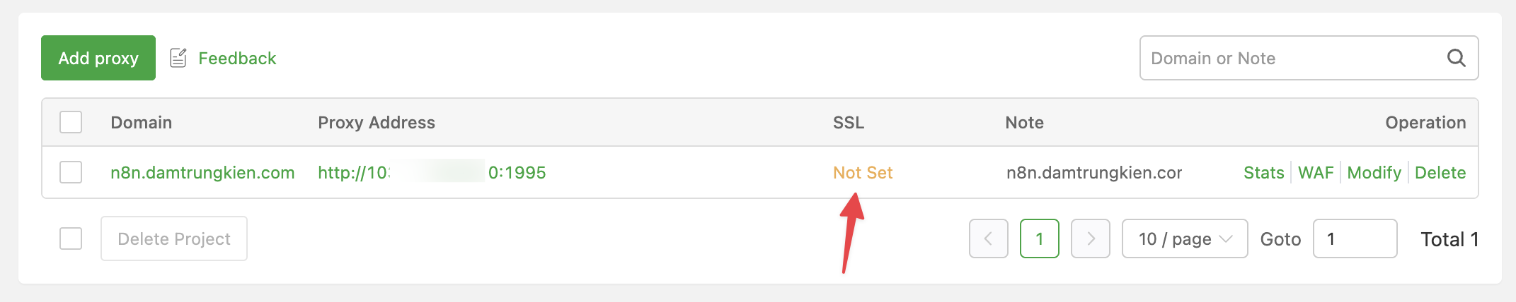1516x302 pixels.
Task: Open the 10 / page dropdown
Action: tap(1185, 238)
